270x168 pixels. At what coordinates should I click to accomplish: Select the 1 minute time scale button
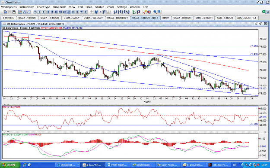point(39,12)
